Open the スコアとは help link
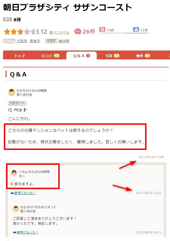Image resolution: width=170 pixels, height=241 pixels. point(61,33)
